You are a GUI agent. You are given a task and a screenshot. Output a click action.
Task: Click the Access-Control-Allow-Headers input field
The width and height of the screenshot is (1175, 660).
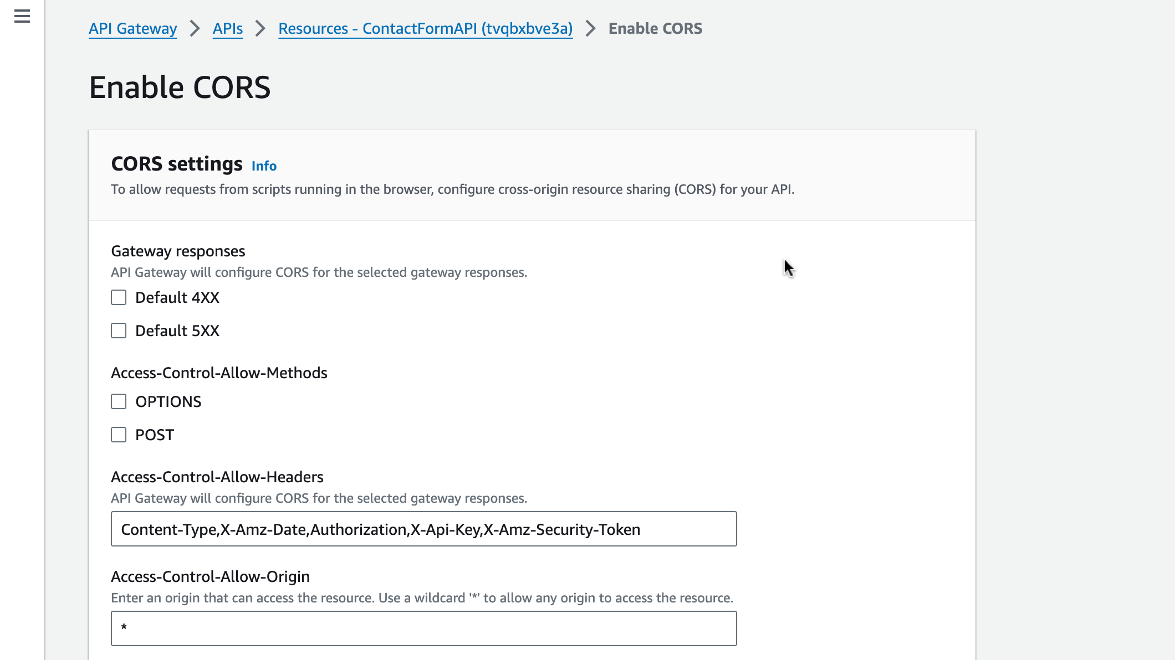pos(423,529)
